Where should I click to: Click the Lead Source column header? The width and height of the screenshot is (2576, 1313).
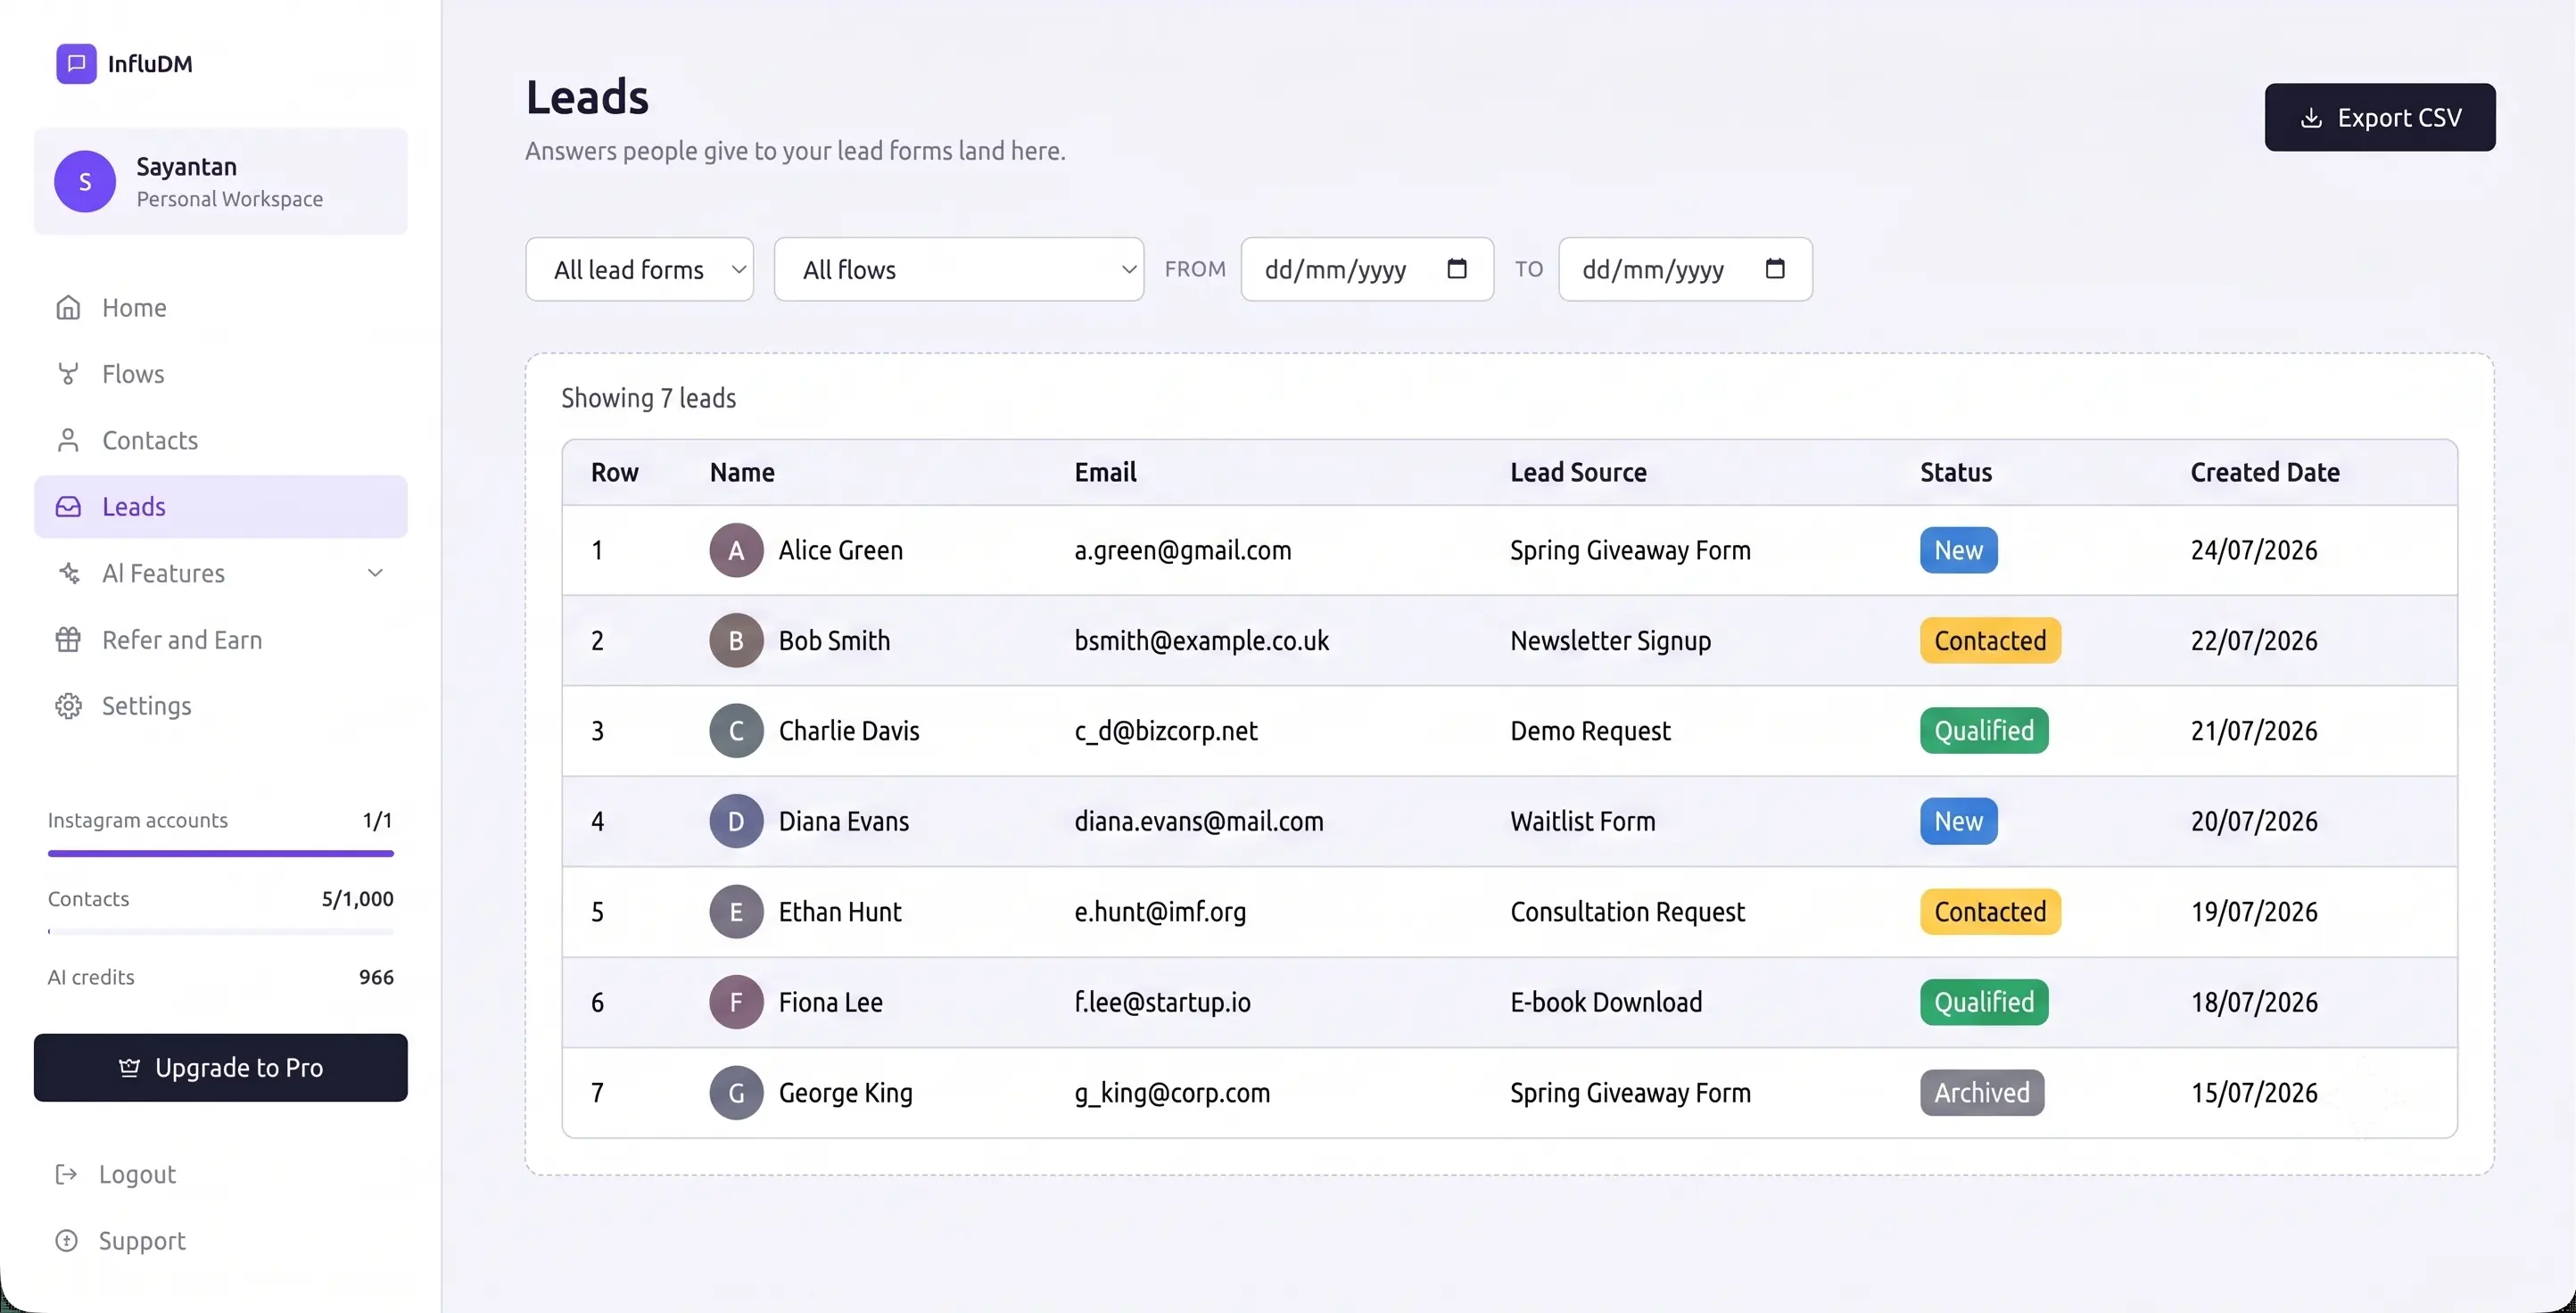tap(1578, 472)
